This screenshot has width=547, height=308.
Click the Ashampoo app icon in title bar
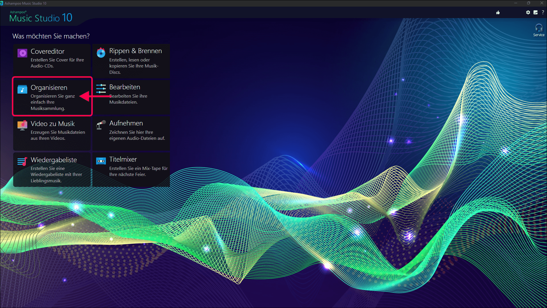point(2,3)
